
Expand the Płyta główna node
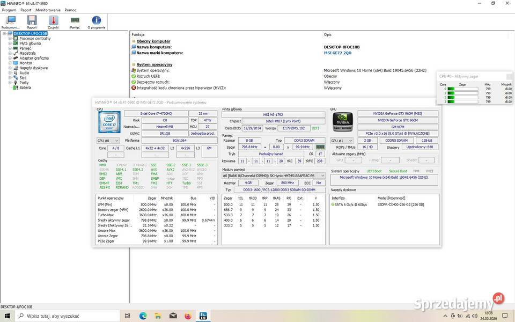coord(10,43)
